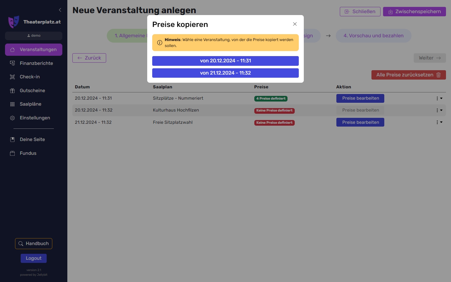Open the Check-in page

(30, 77)
